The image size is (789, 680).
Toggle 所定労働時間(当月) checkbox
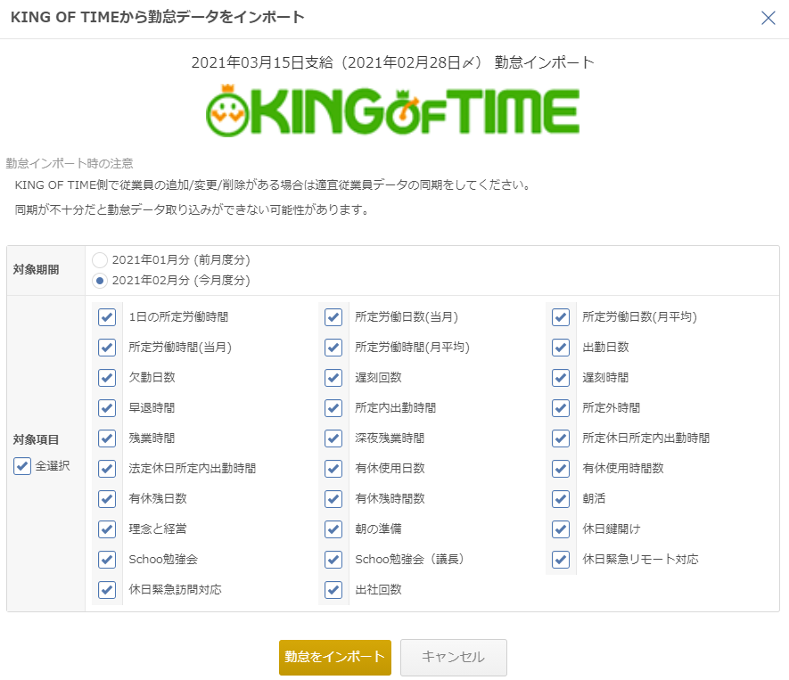click(x=107, y=348)
